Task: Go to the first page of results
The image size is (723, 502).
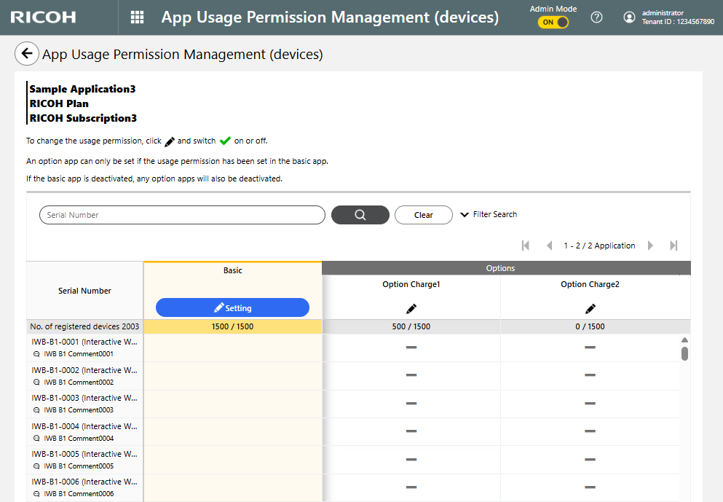Action: (526, 246)
